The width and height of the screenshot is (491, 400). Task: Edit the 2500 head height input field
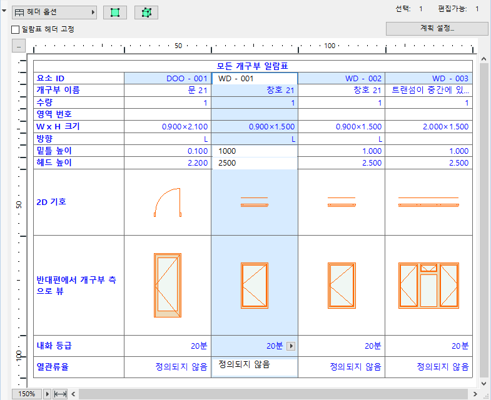click(x=255, y=163)
